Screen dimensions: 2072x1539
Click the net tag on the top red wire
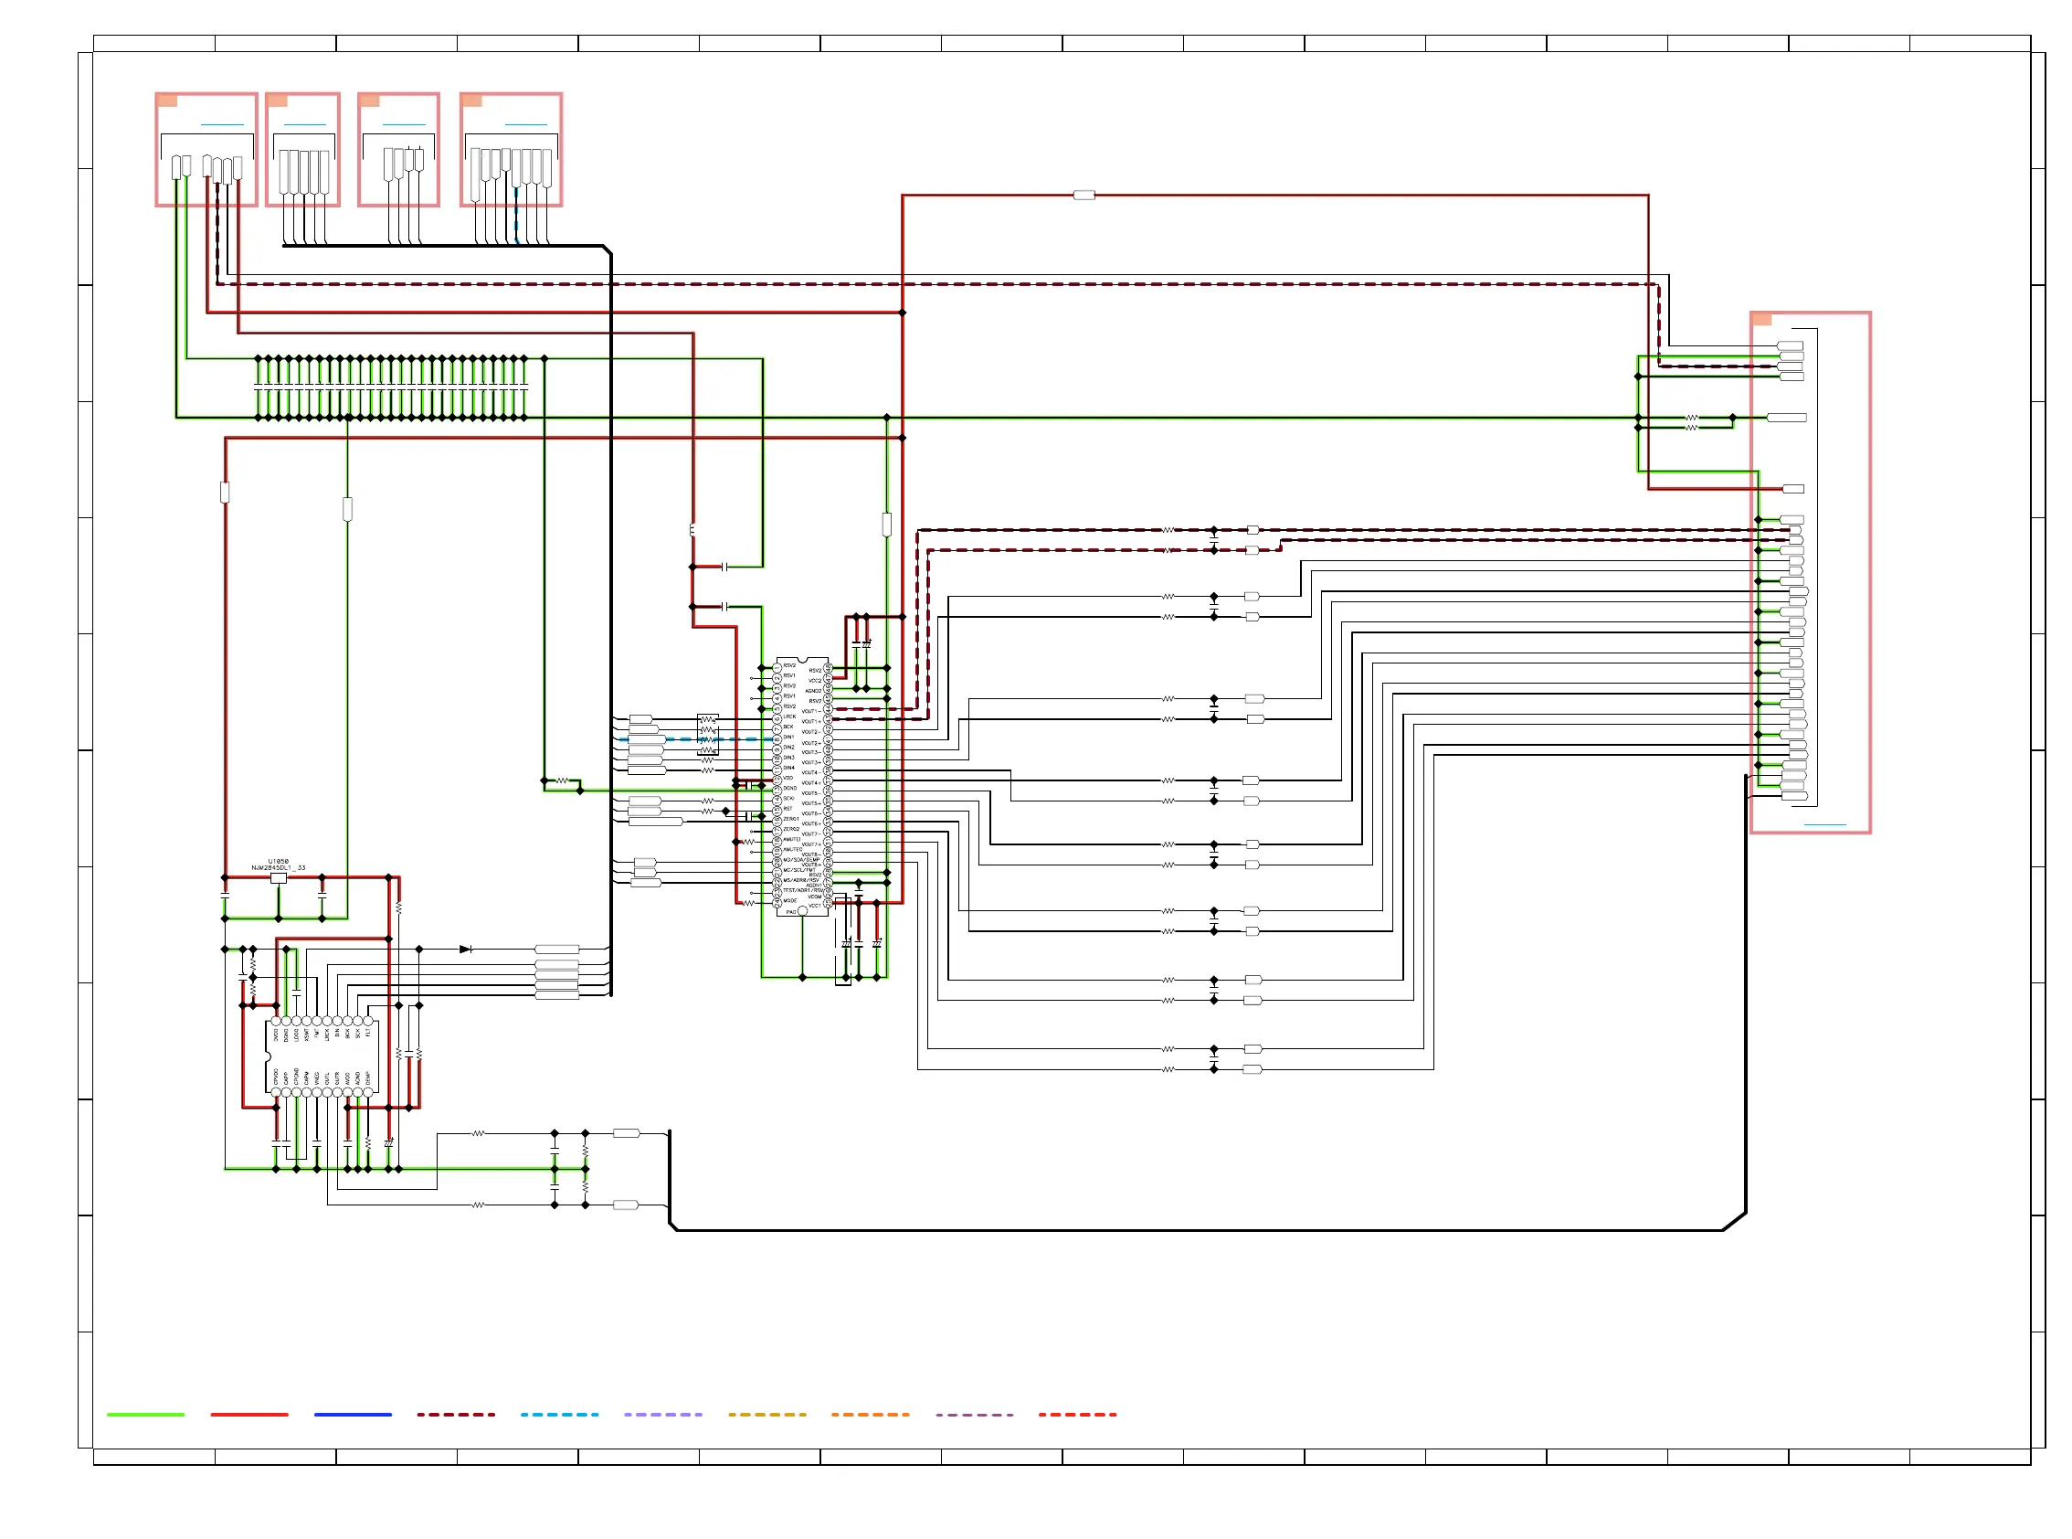pyautogui.click(x=1084, y=195)
